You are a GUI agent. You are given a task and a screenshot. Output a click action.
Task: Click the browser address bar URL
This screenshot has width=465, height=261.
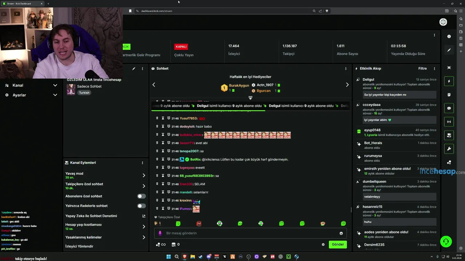[157, 11]
